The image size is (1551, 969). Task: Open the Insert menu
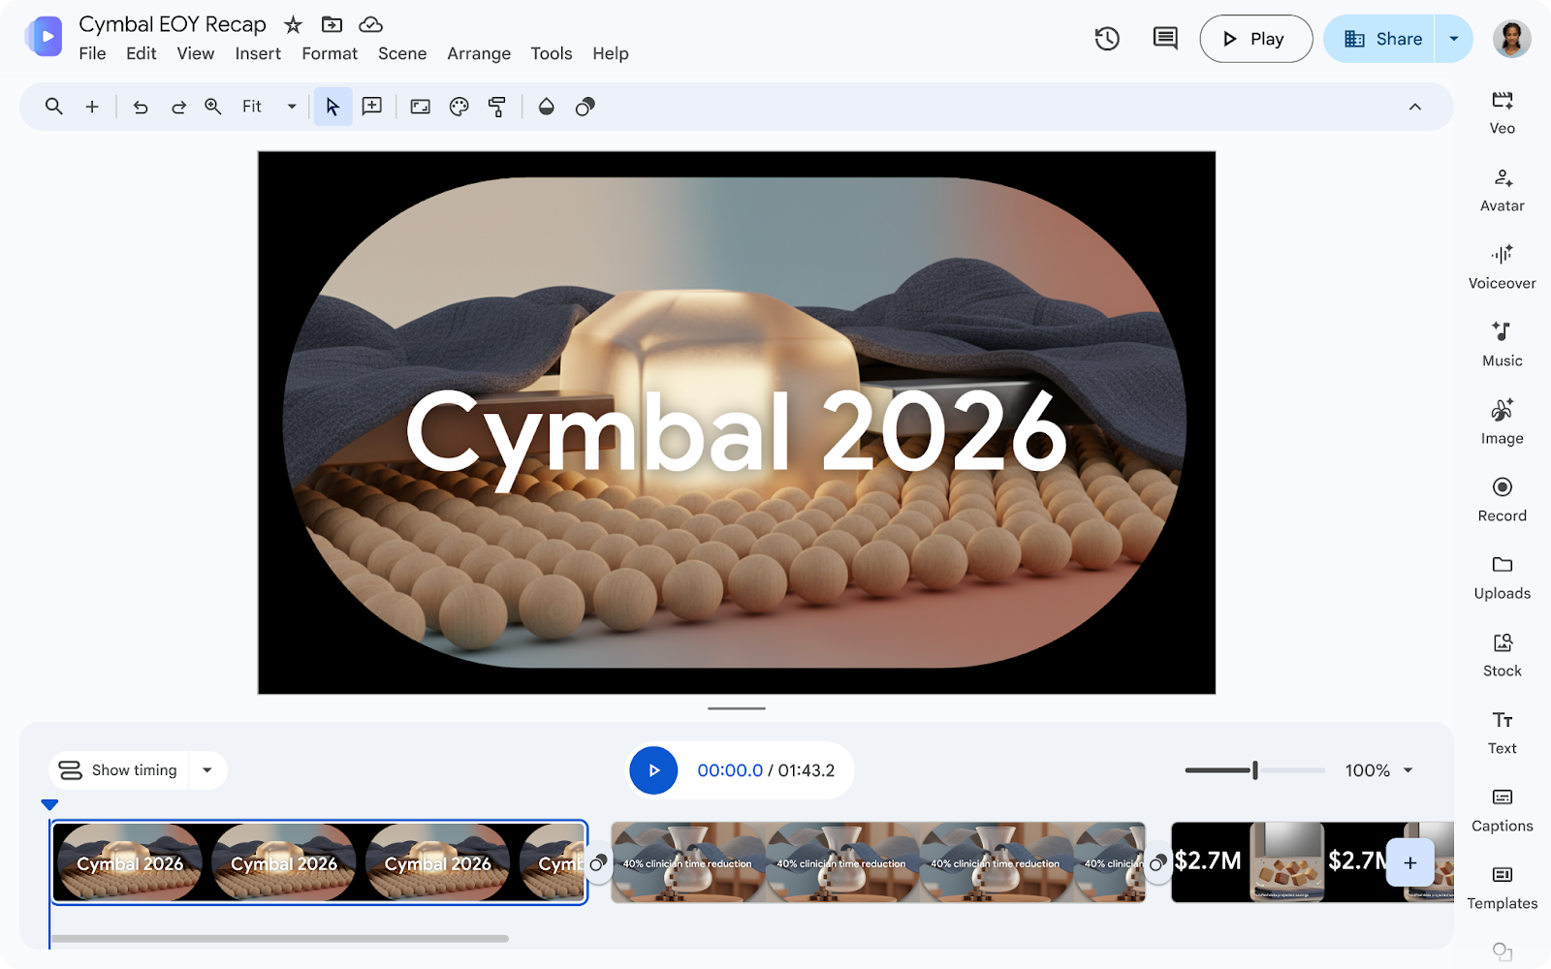tap(258, 53)
